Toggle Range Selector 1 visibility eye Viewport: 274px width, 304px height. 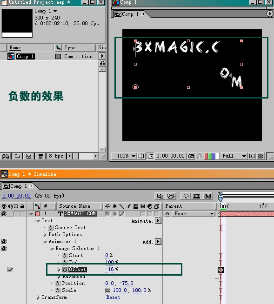click(4, 249)
